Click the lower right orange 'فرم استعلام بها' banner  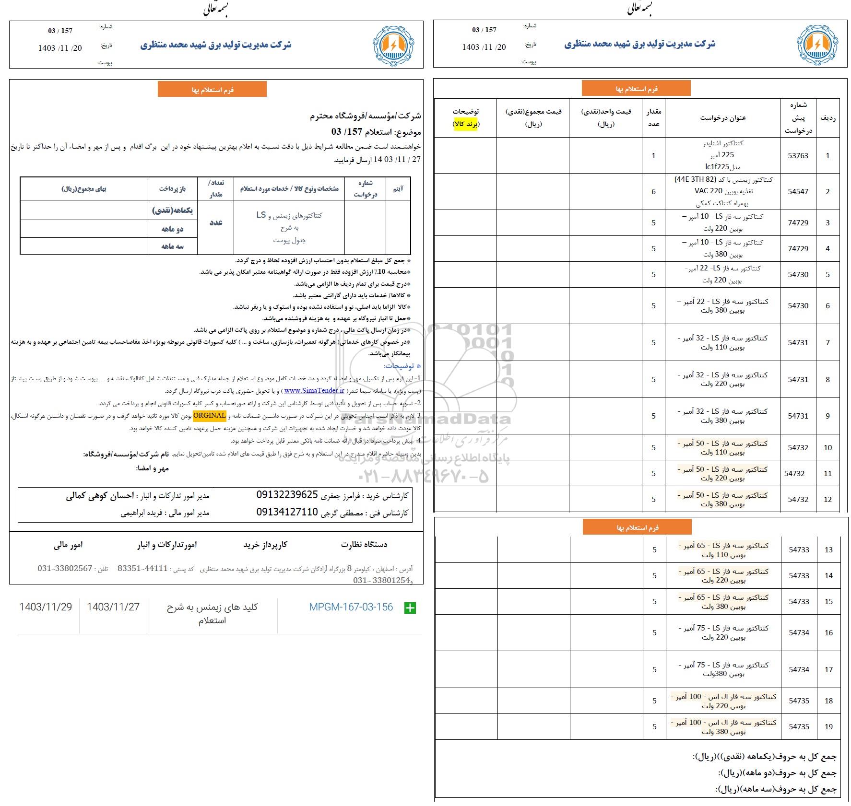(x=637, y=527)
